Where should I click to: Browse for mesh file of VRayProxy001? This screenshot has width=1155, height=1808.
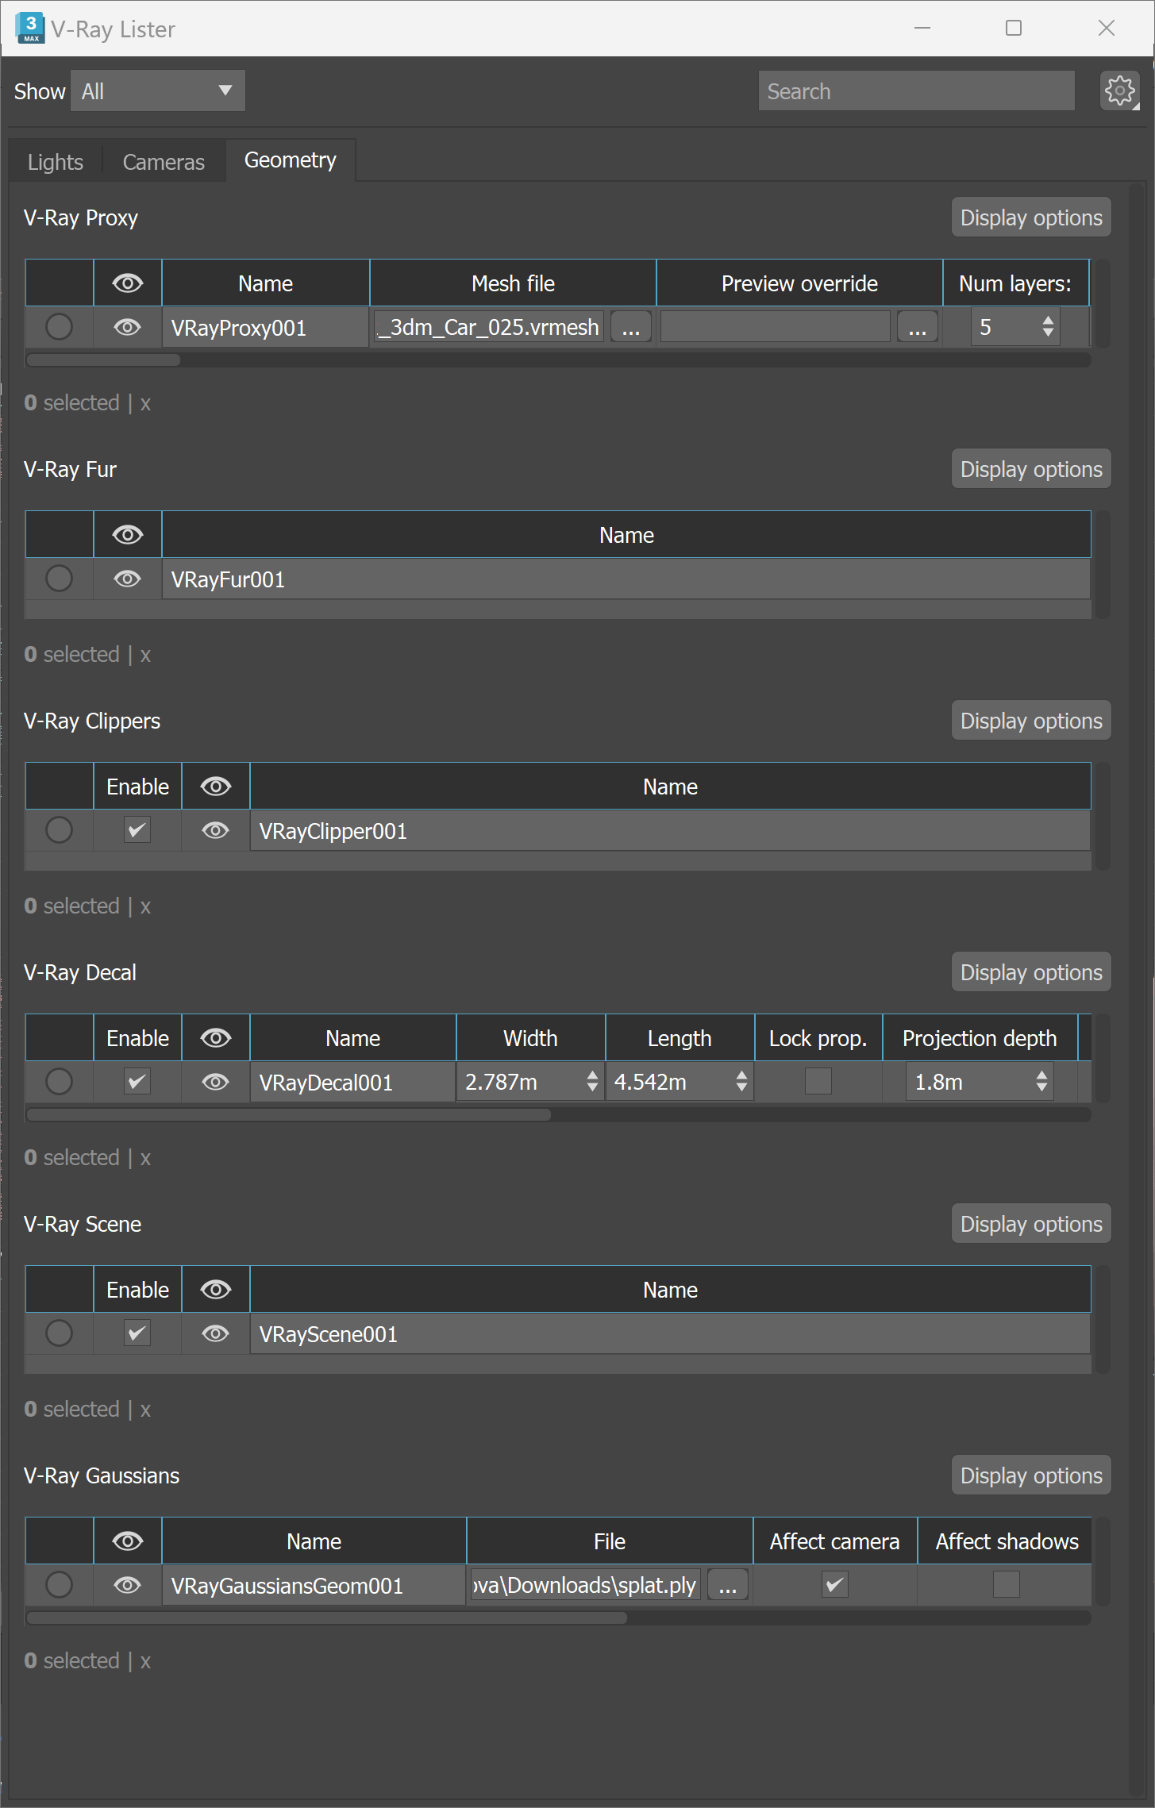tap(631, 327)
